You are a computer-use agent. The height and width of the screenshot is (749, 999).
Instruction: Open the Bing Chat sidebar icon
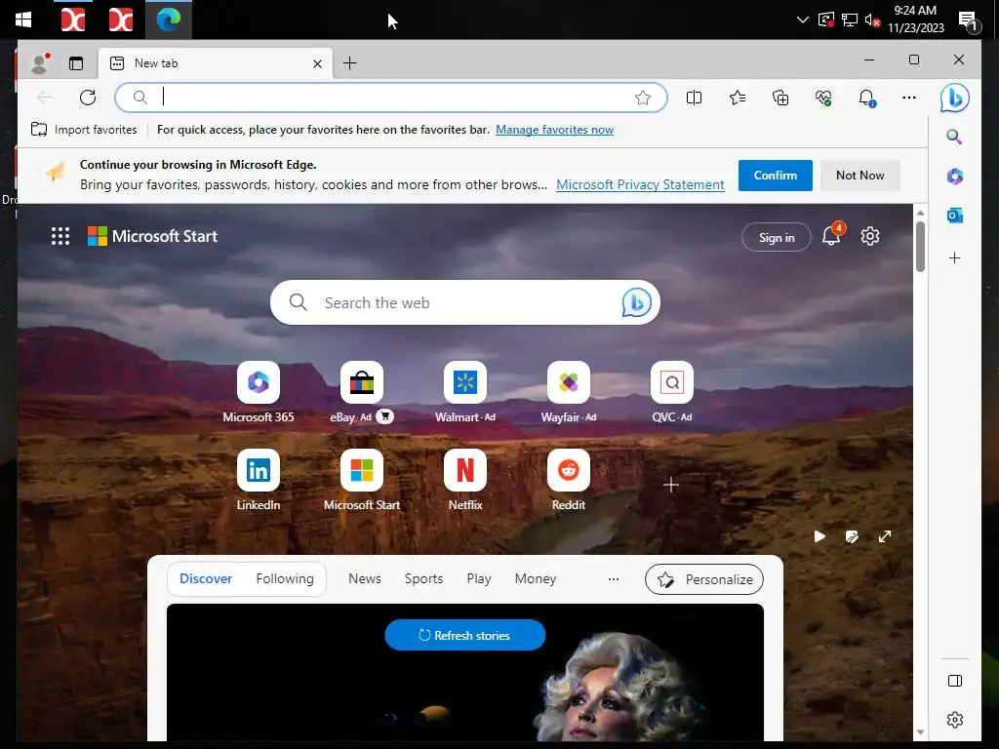954,98
